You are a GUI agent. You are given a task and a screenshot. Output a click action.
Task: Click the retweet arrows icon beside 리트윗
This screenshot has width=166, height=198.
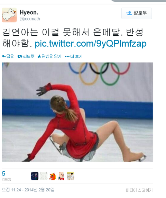tap(20, 56)
